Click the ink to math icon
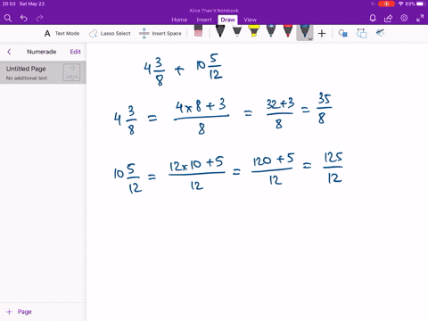428x321 pixels. (x=380, y=33)
